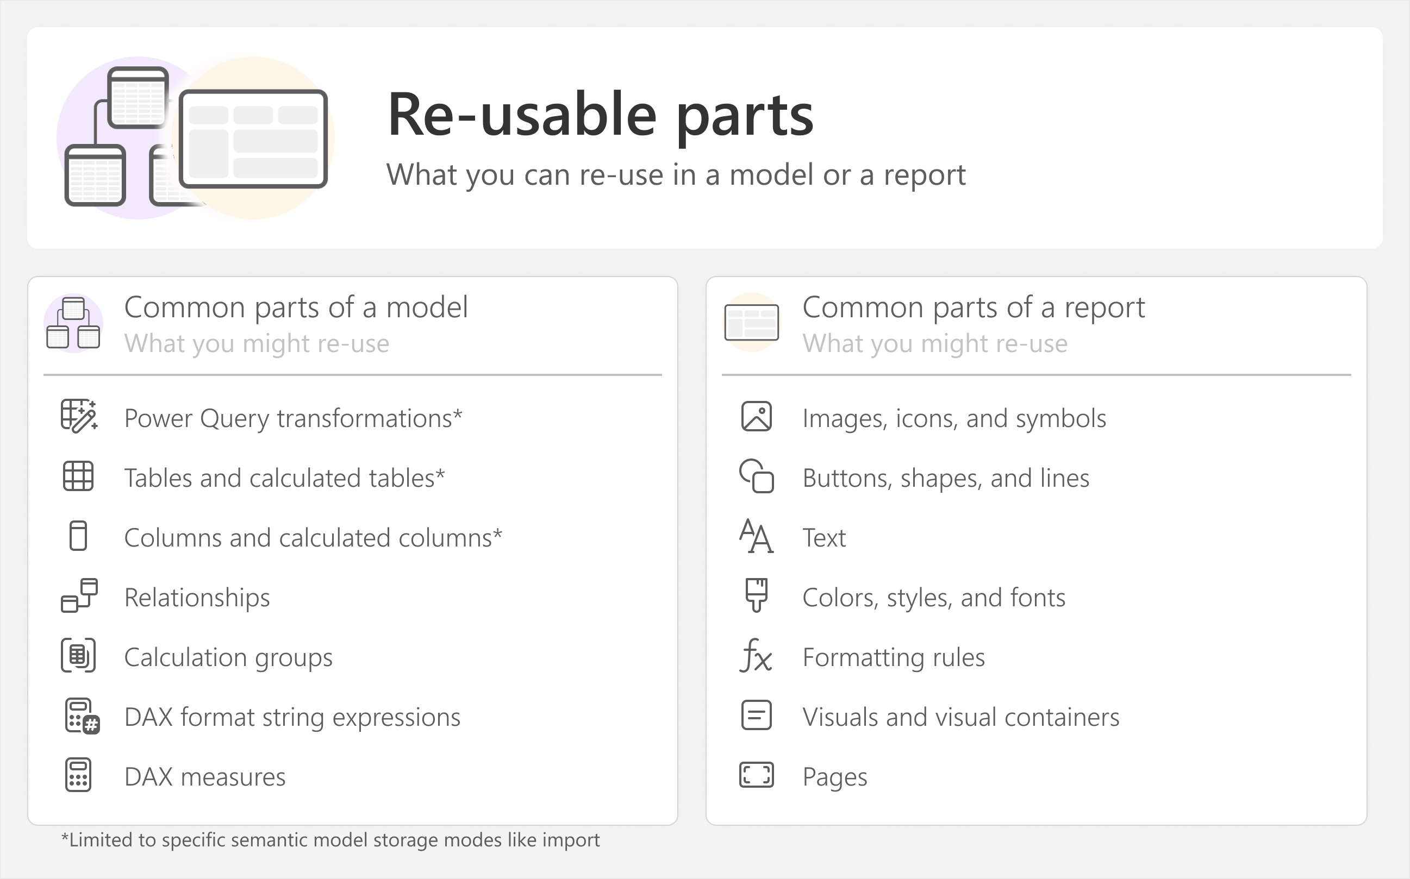The height and width of the screenshot is (879, 1410).
Task: Click the Images, icons, and symbols picture icon
Action: (756, 416)
